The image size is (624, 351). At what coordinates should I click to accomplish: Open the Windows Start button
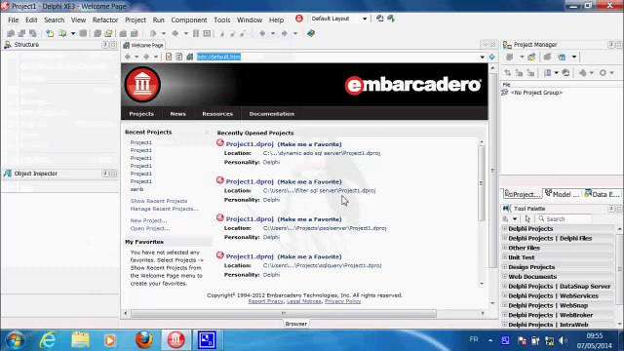point(15,340)
